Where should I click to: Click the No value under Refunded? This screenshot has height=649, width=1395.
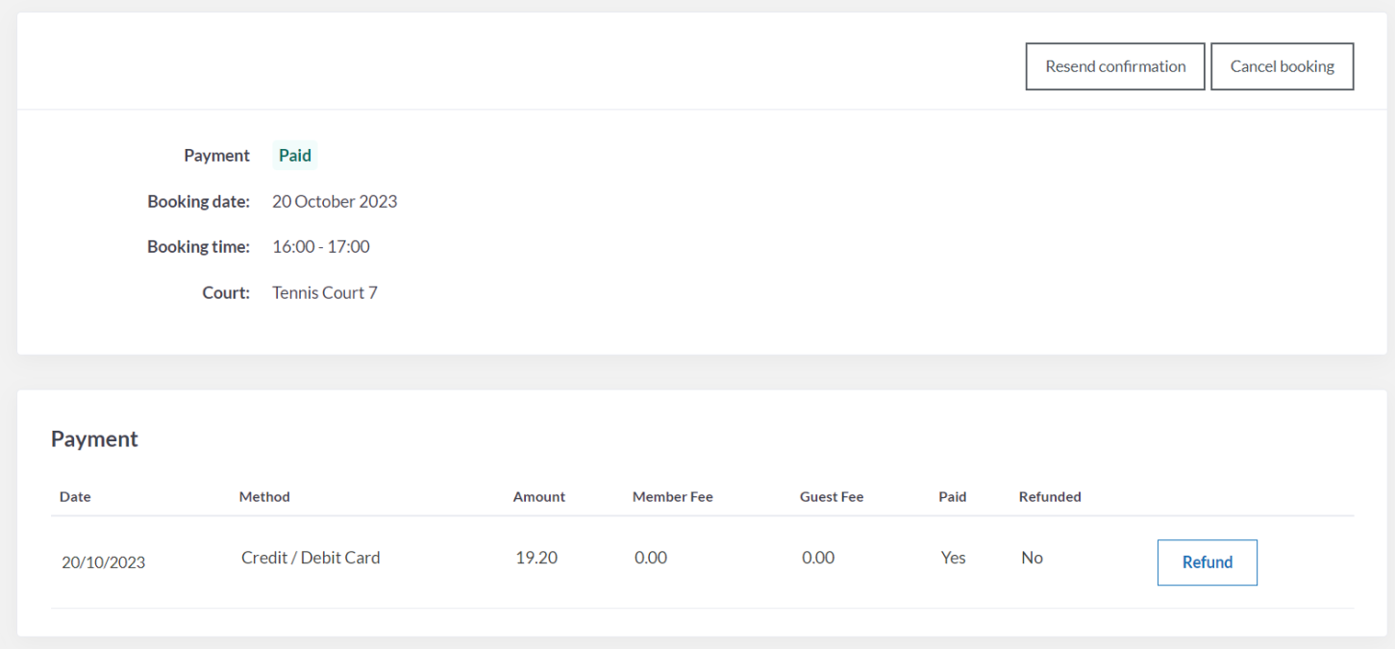(x=1032, y=558)
